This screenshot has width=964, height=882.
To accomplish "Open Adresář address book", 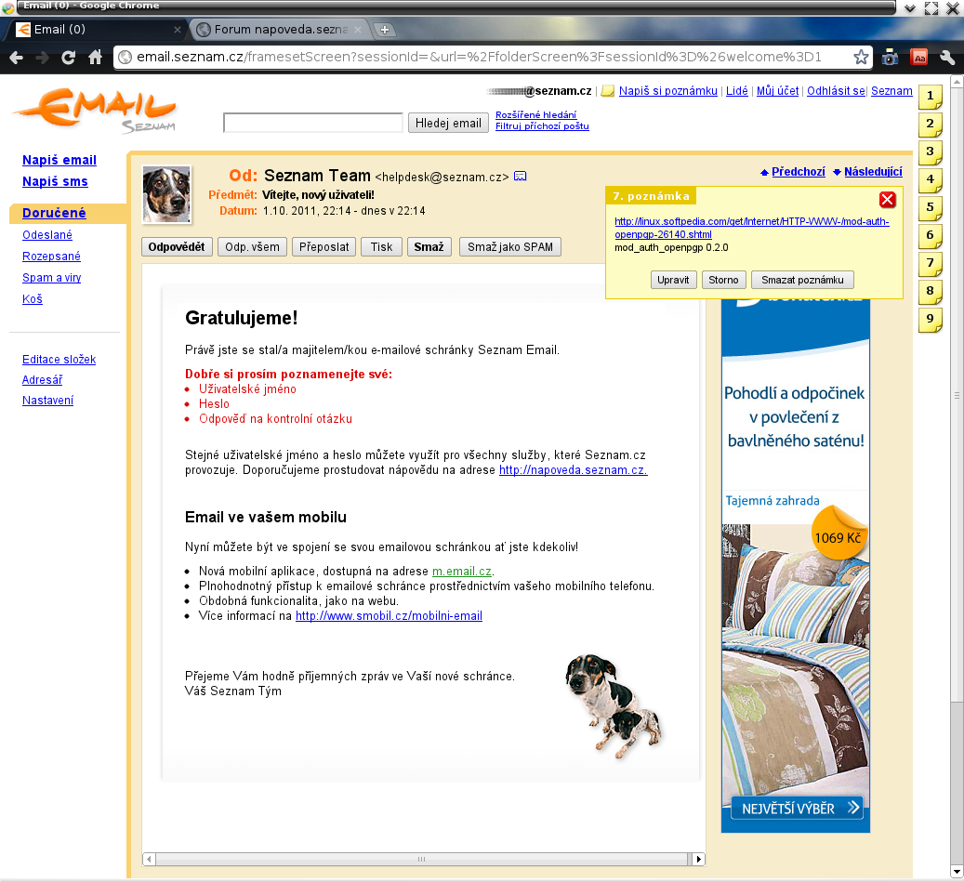I will pos(43,380).
